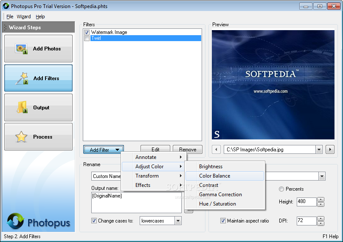
Task: Click the Height value field
Action: tap(306, 202)
